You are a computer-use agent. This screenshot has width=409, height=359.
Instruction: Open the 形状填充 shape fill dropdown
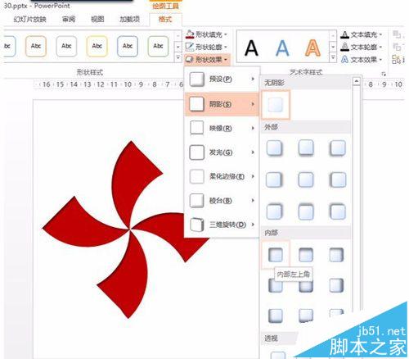pyautogui.click(x=206, y=34)
